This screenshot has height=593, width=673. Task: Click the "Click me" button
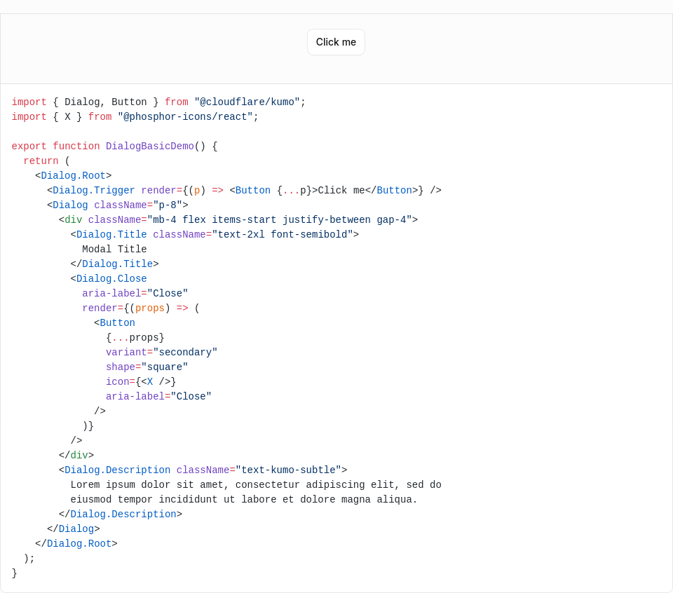click(x=336, y=42)
